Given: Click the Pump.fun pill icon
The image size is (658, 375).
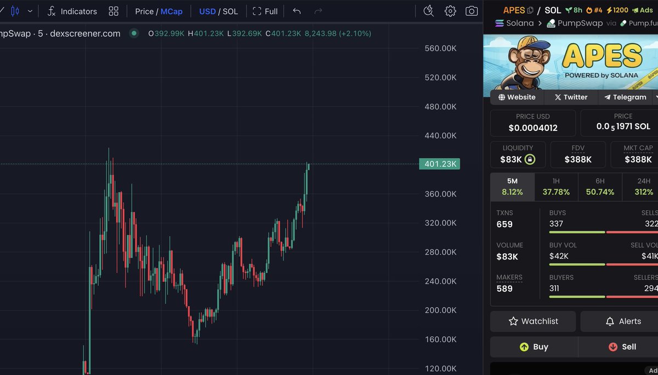Looking at the screenshot, I should tap(623, 24).
